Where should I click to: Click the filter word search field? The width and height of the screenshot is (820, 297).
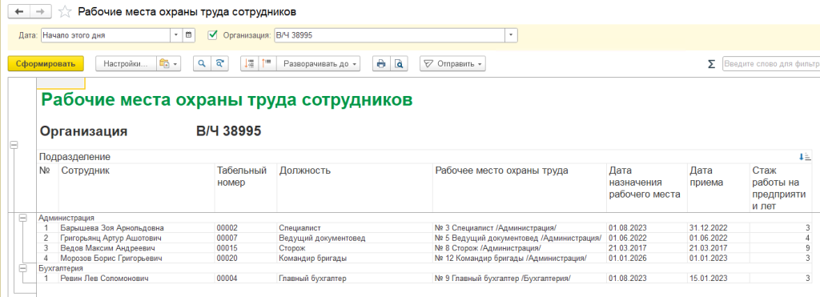point(771,64)
